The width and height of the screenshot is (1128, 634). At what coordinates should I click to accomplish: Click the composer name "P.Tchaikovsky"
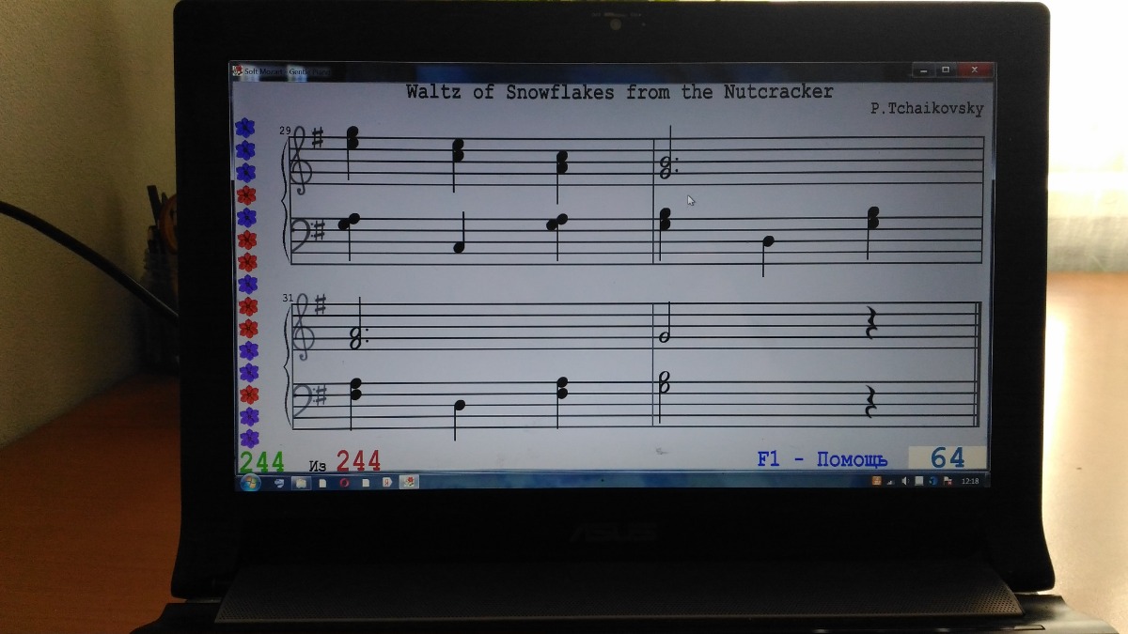927,109
